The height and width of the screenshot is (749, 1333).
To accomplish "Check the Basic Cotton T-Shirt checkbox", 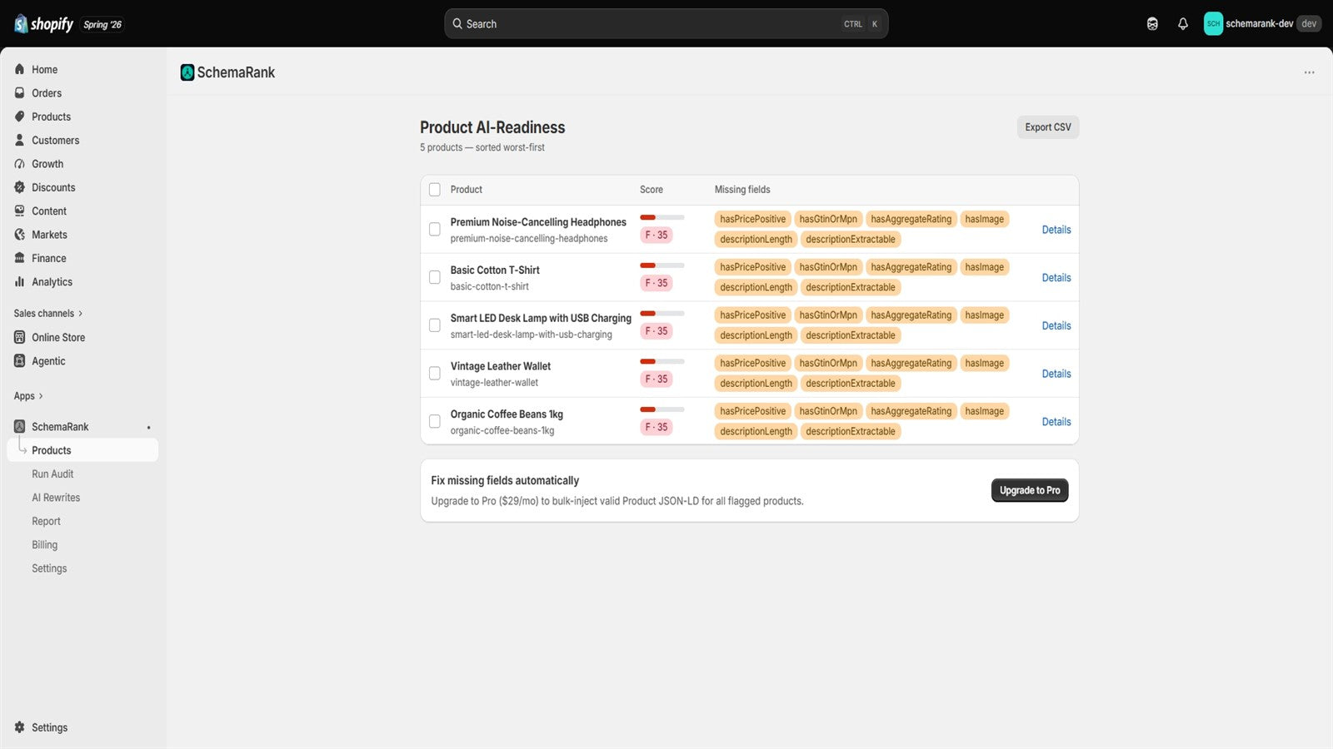I will tap(435, 277).
